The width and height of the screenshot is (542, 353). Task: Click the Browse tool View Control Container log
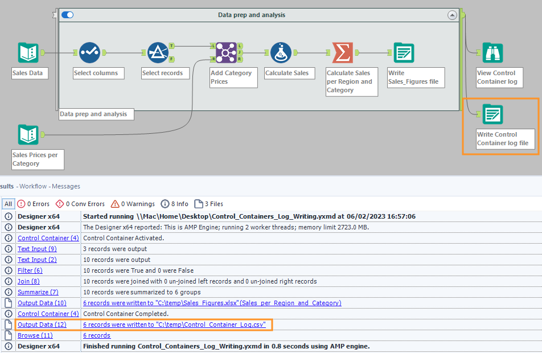coord(492,53)
